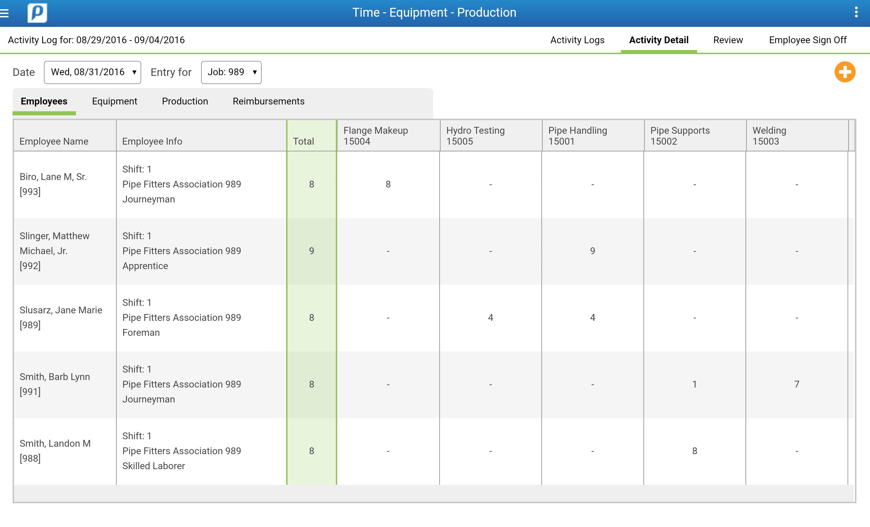This screenshot has height=527, width=870.
Task: Open the Reimbursements sub-tab
Action: click(268, 102)
